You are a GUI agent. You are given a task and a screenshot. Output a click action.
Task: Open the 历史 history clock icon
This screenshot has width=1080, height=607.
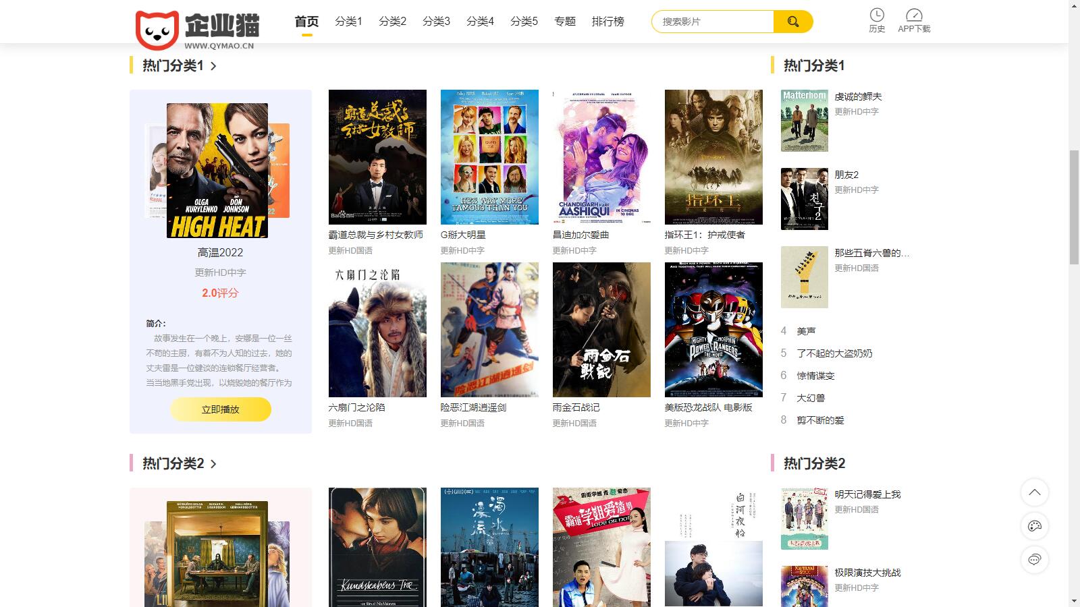tap(877, 20)
